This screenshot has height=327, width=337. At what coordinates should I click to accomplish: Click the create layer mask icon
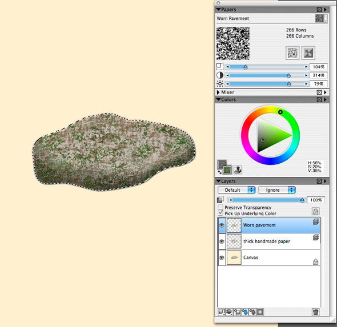coord(260,312)
